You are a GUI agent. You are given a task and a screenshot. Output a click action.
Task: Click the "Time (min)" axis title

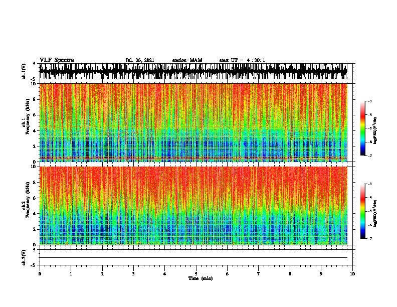click(201, 278)
